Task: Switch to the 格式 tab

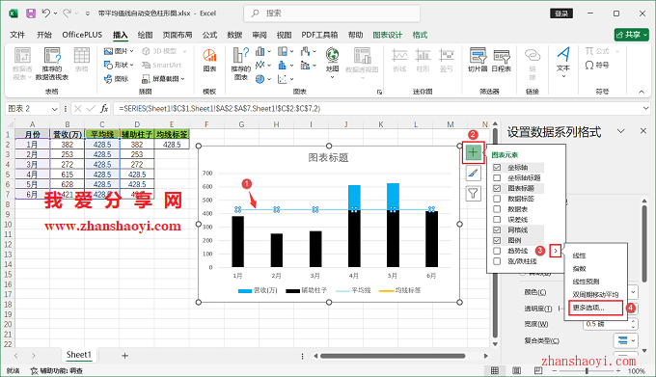Action: pos(420,35)
